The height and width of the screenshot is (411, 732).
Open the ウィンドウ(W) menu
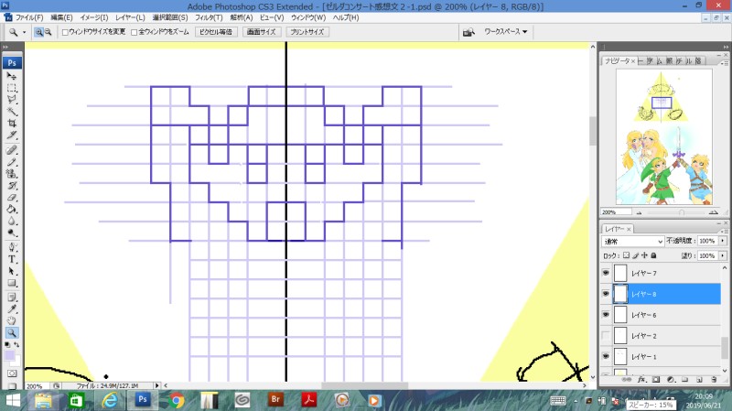point(308,17)
